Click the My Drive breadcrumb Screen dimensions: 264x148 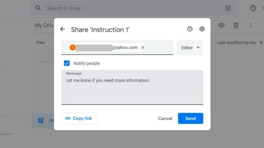(x=44, y=25)
